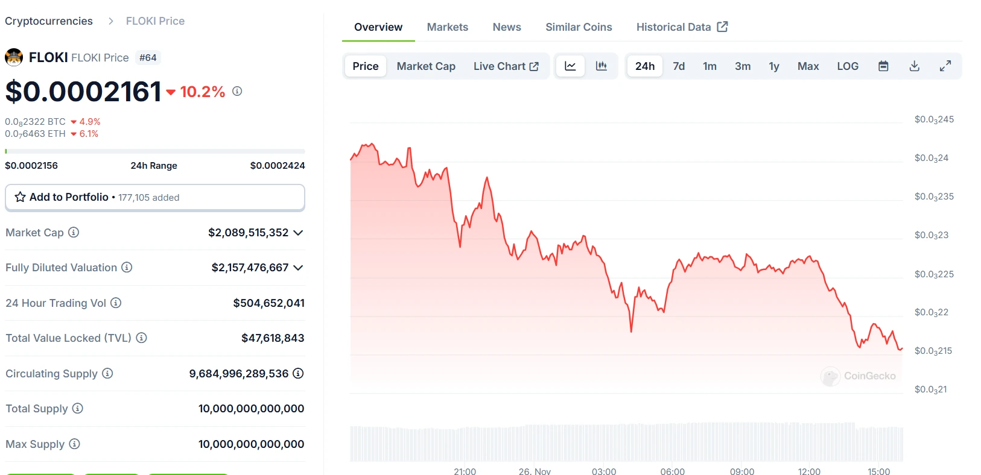
Task: Add FLOKI to Portfolio
Action: pos(155,197)
